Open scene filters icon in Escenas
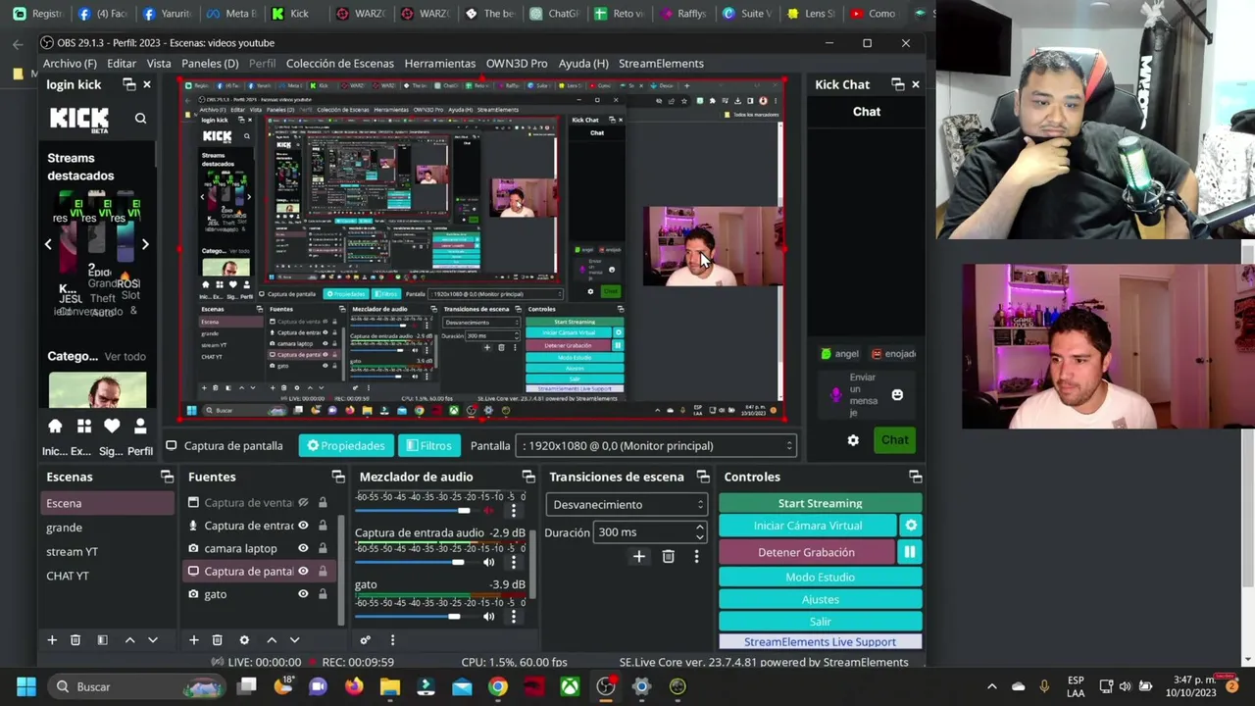The image size is (1255, 706). [102, 640]
